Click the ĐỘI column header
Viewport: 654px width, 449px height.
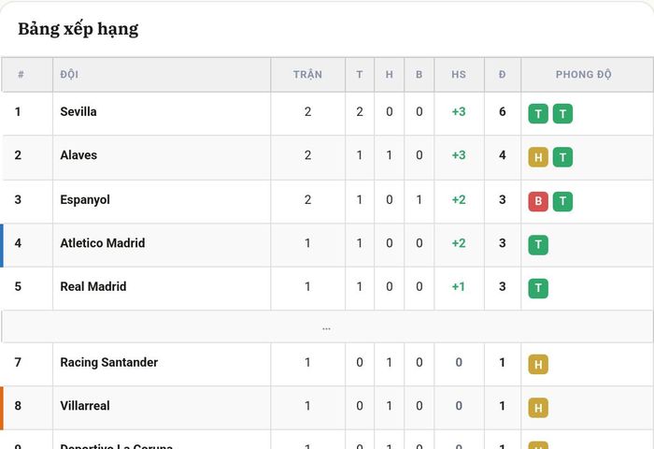click(69, 74)
